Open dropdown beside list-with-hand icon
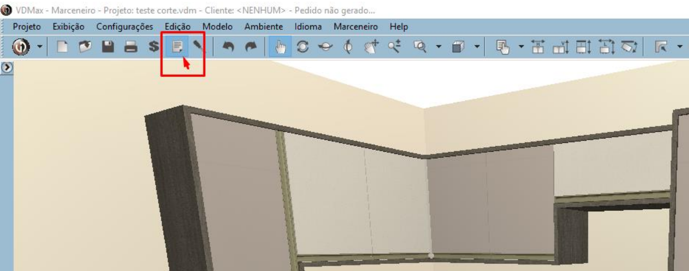Viewport: 689px width, 271px height. tap(521, 48)
